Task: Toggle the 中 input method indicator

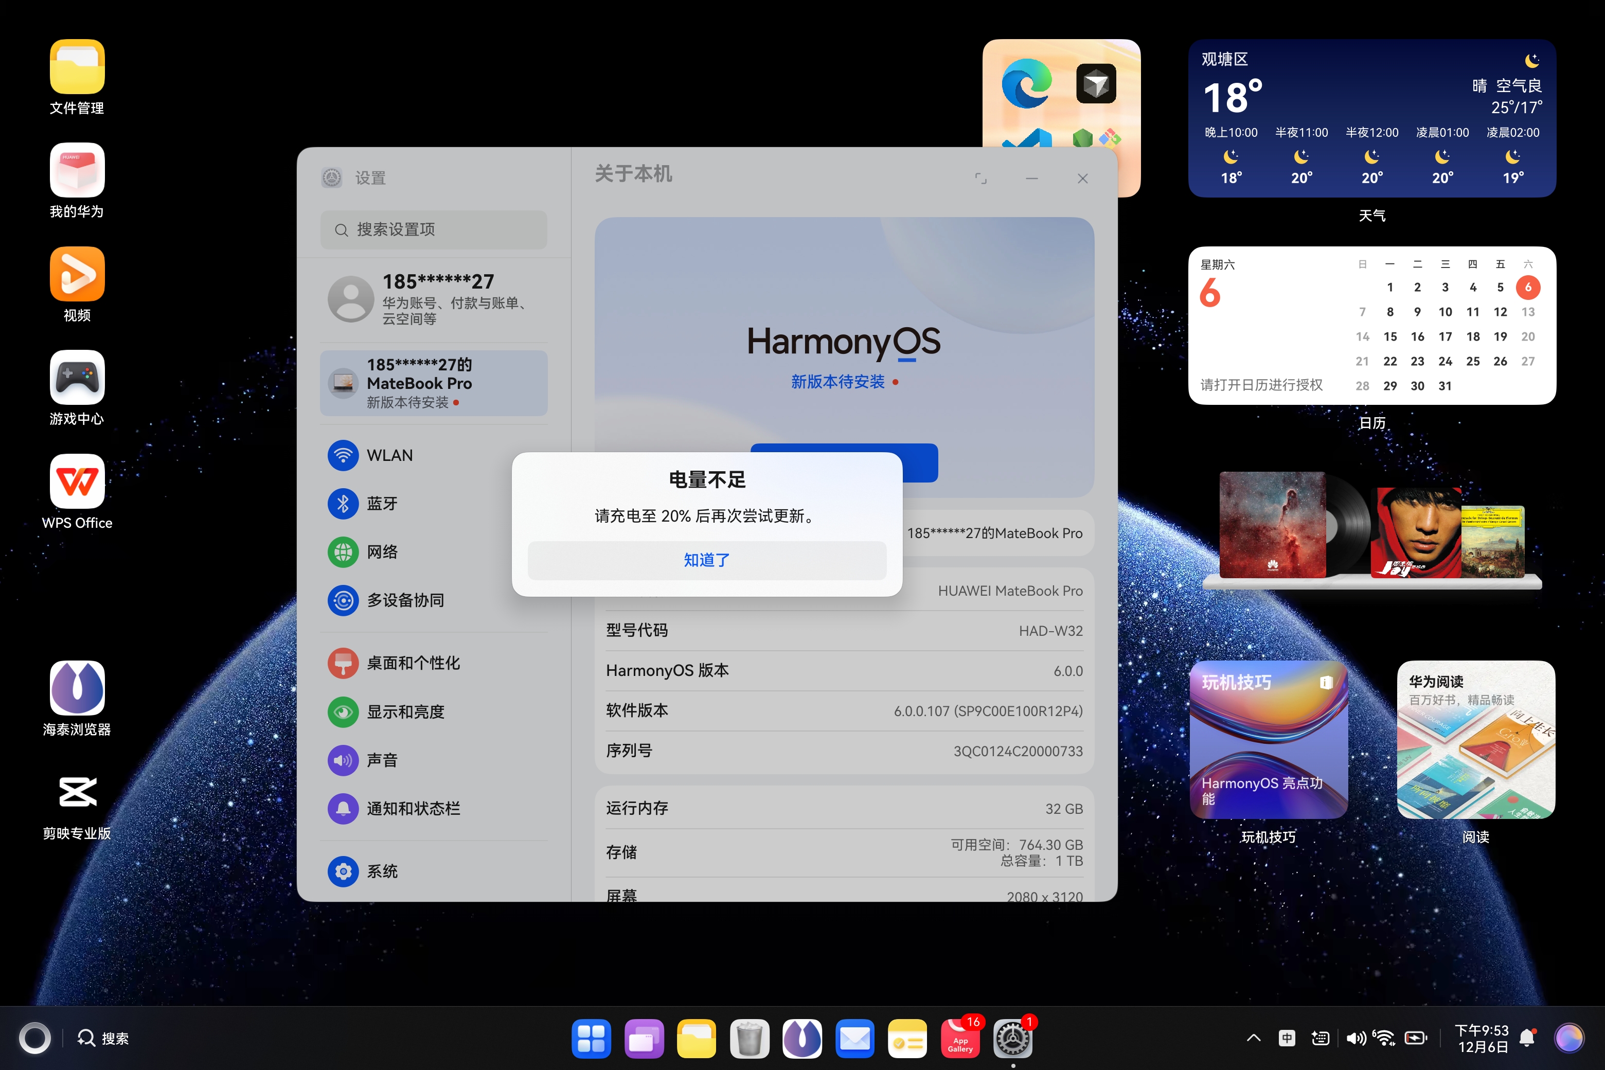Action: pos(1287,1038)
